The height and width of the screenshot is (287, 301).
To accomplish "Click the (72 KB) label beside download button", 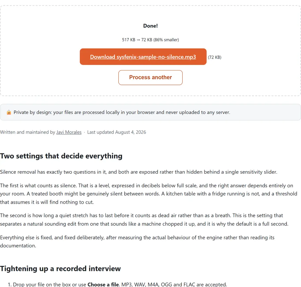I will click(x=215, y=57).
